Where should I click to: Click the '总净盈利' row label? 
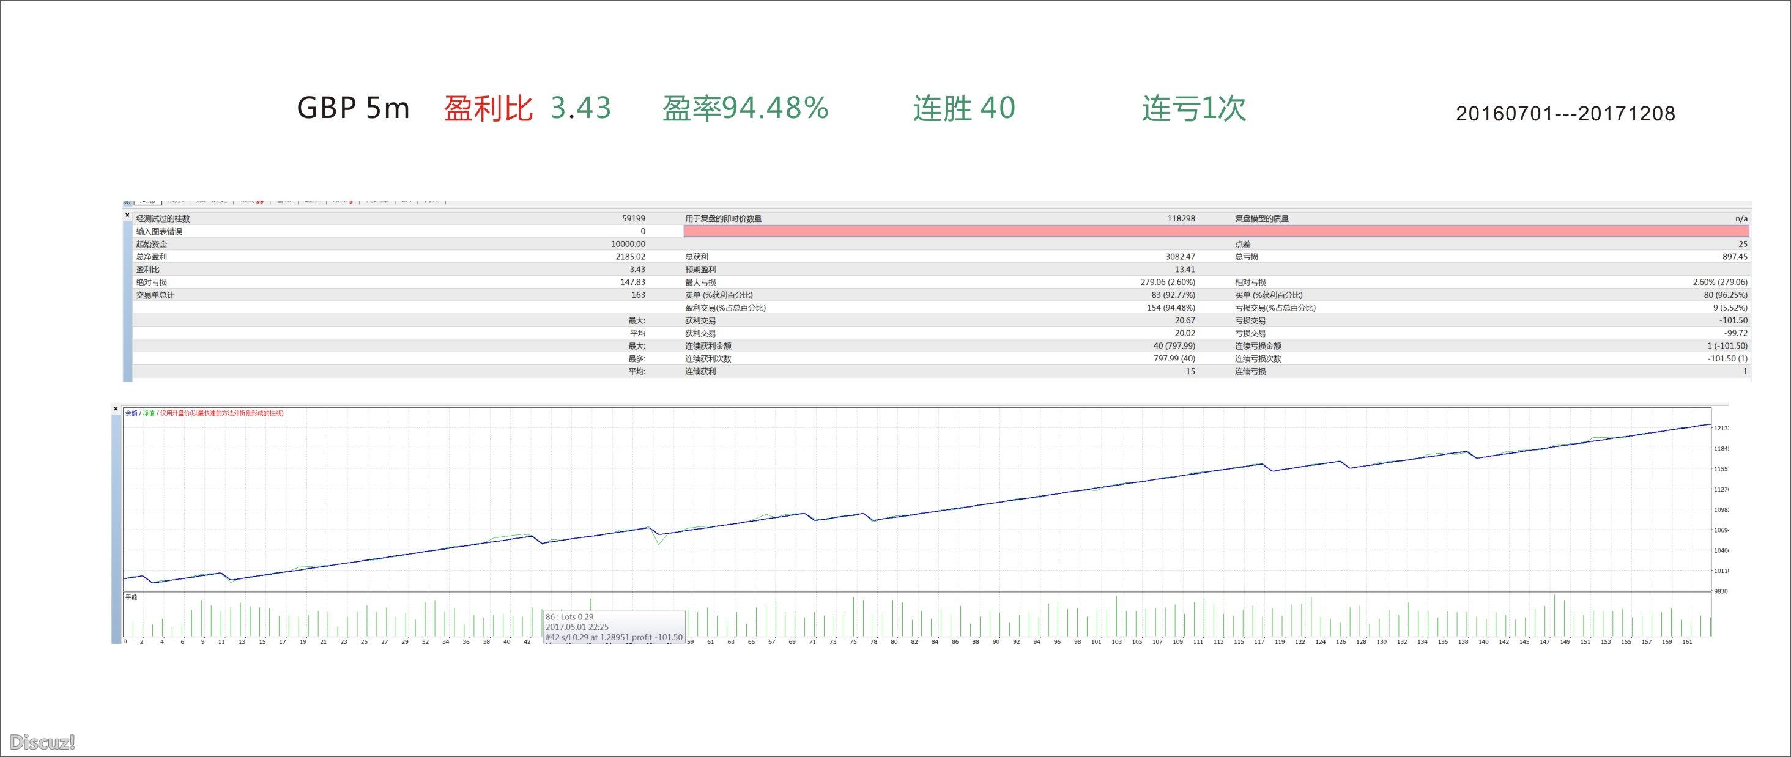point(151,256)
